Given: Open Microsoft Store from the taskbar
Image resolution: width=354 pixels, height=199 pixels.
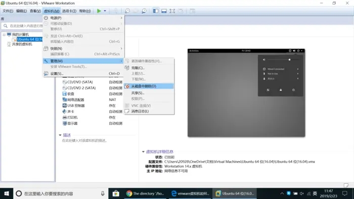Looking at the screenshot, I should (x=116, y=193).
